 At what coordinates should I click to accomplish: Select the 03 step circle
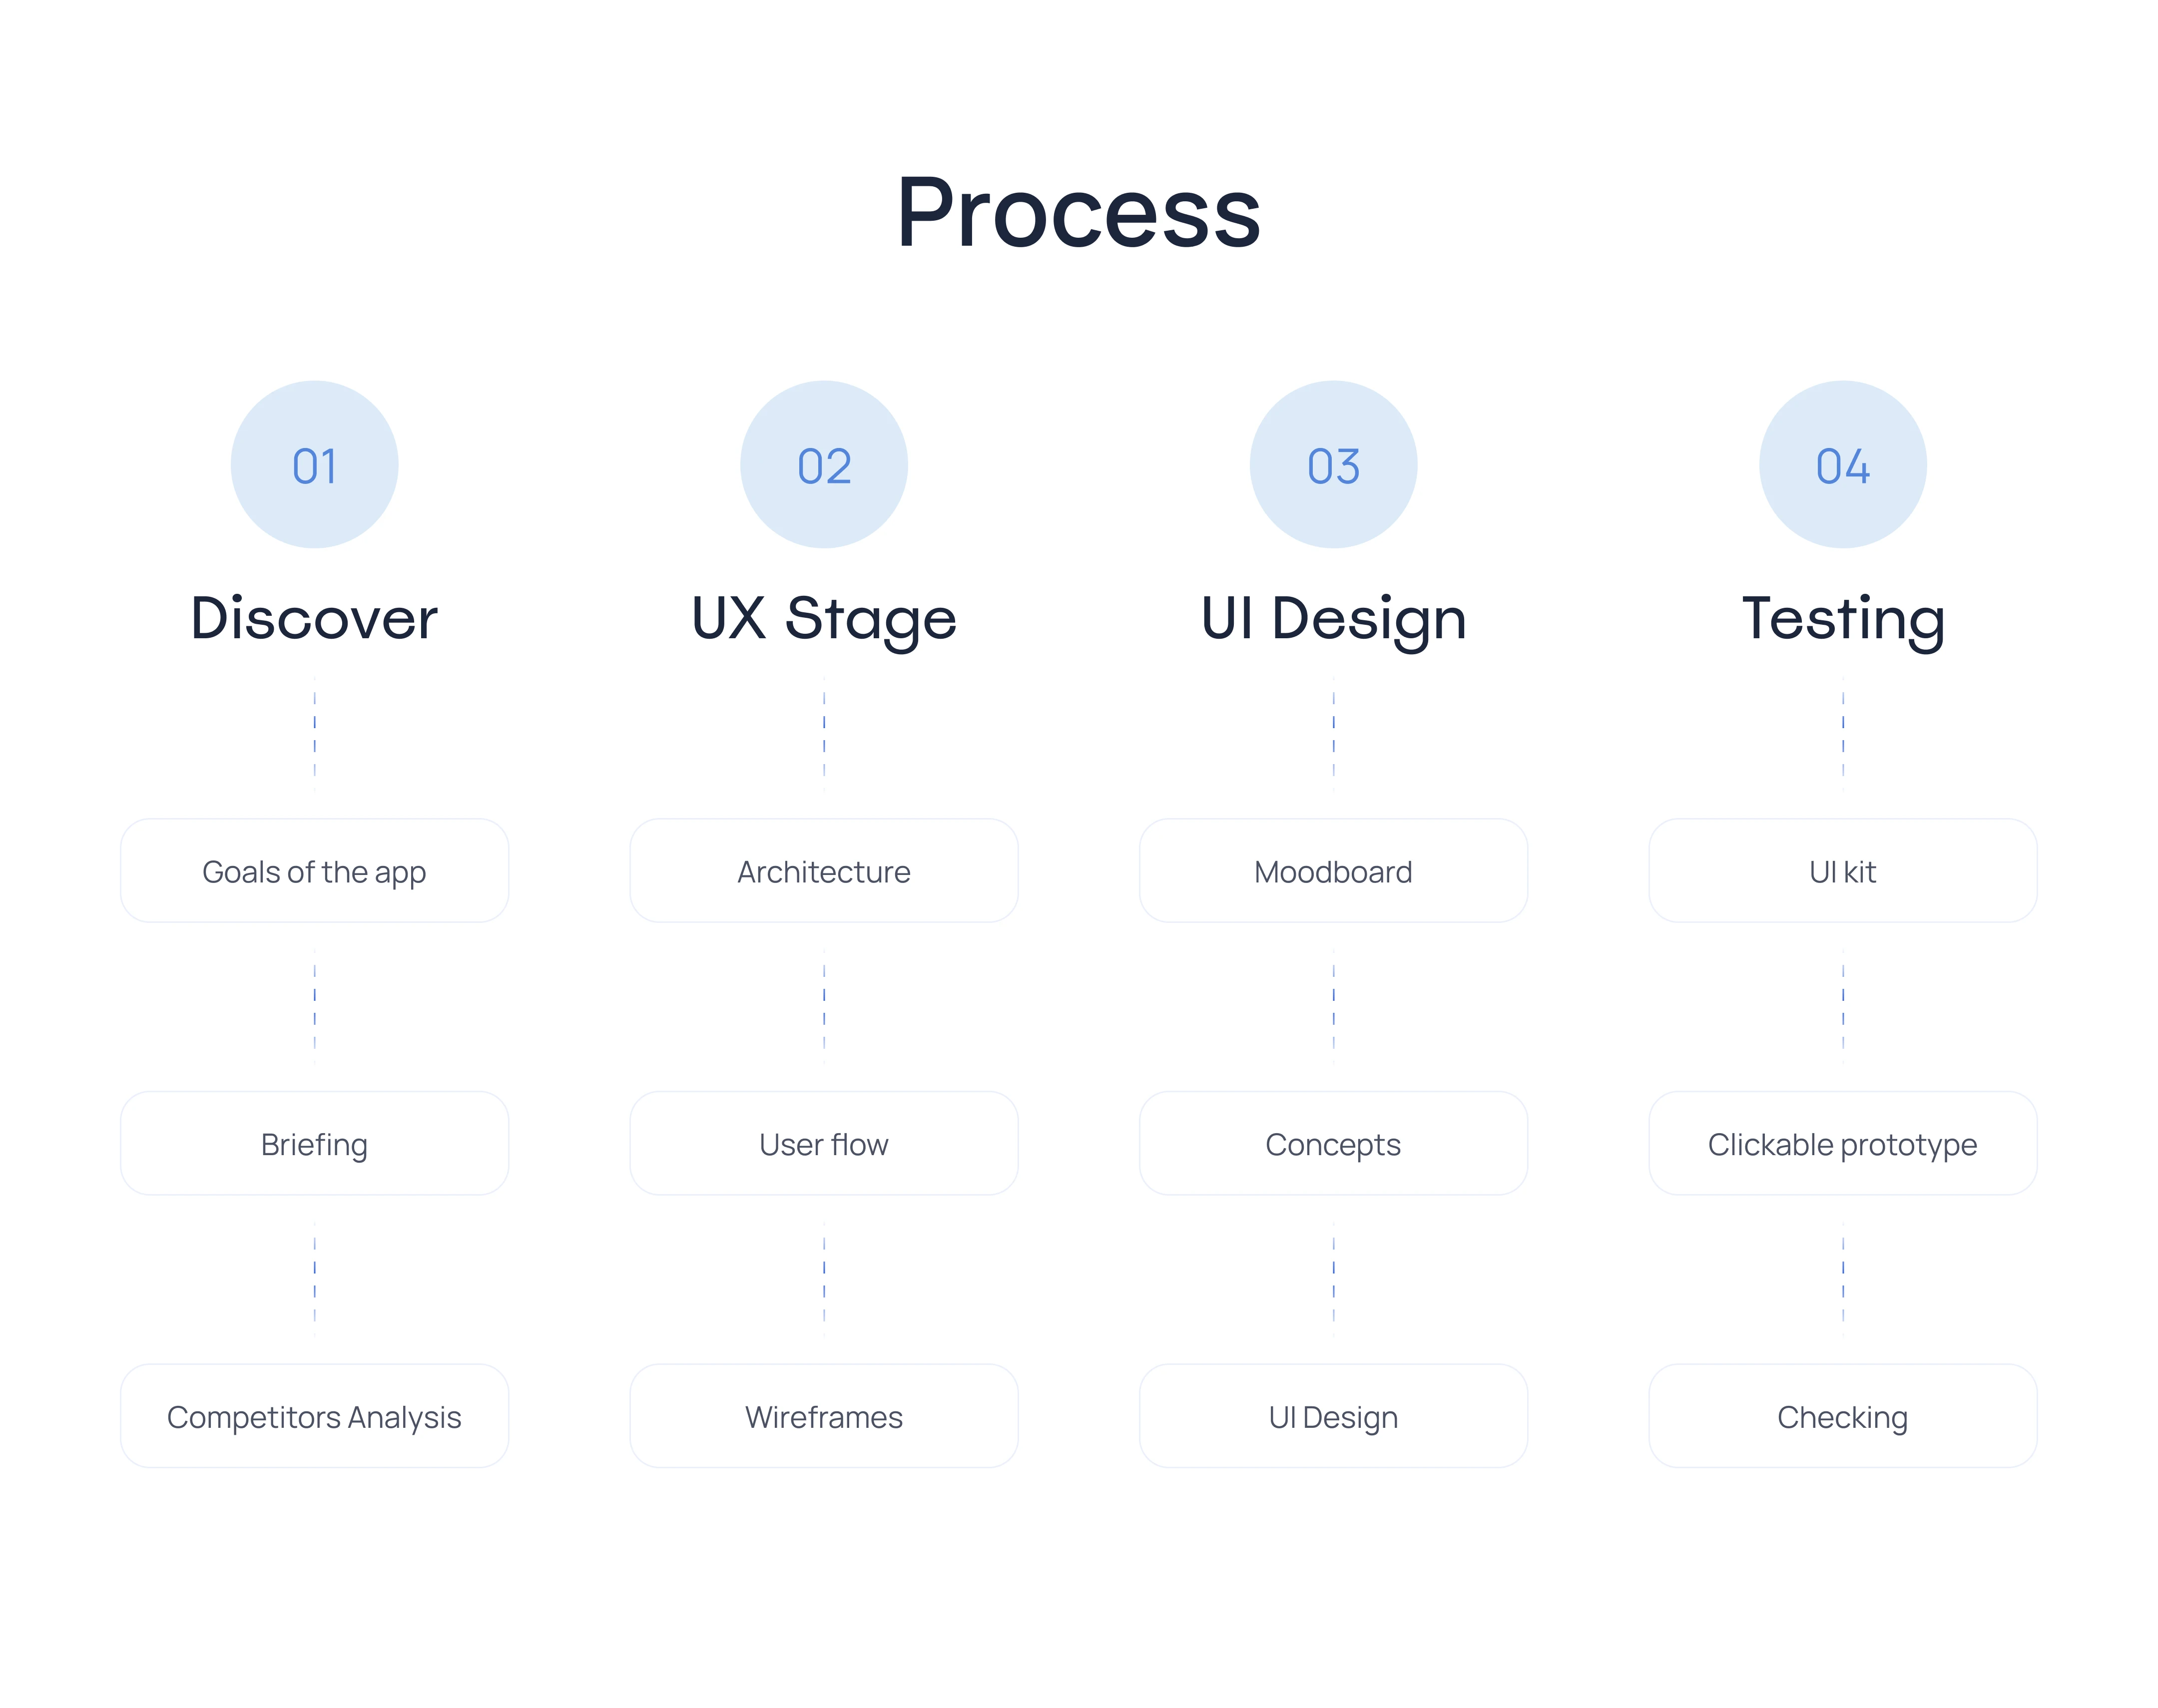click(1332, 464)
